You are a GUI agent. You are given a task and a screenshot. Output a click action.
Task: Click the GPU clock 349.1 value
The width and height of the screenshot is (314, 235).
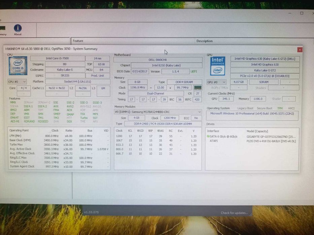pos(226,99)
